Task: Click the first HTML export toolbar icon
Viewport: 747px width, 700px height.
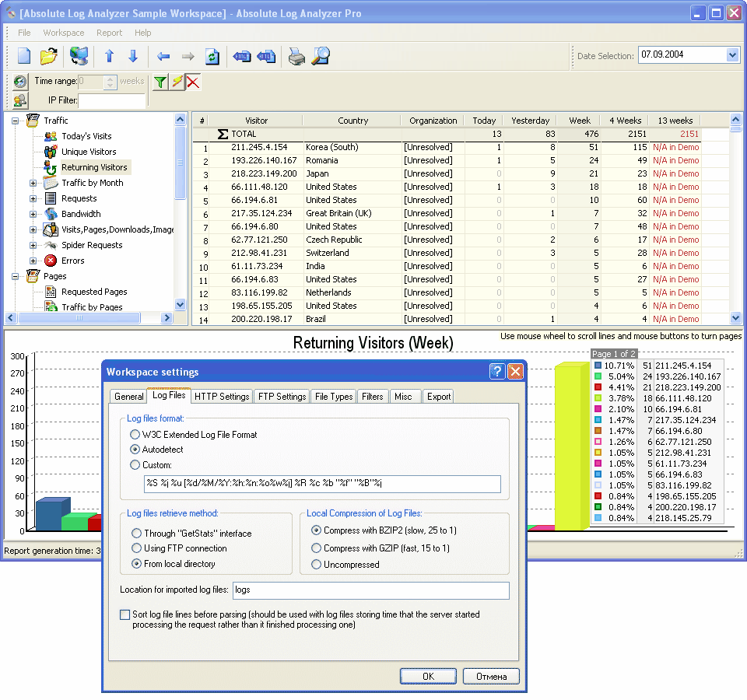Action: [x=241, y=57]
